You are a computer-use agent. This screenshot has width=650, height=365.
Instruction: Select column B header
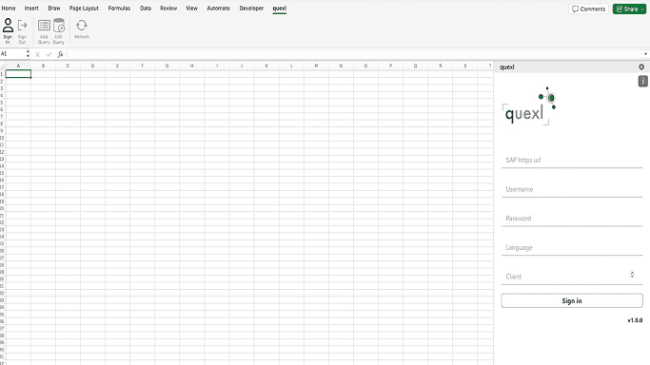pos(43,66)
